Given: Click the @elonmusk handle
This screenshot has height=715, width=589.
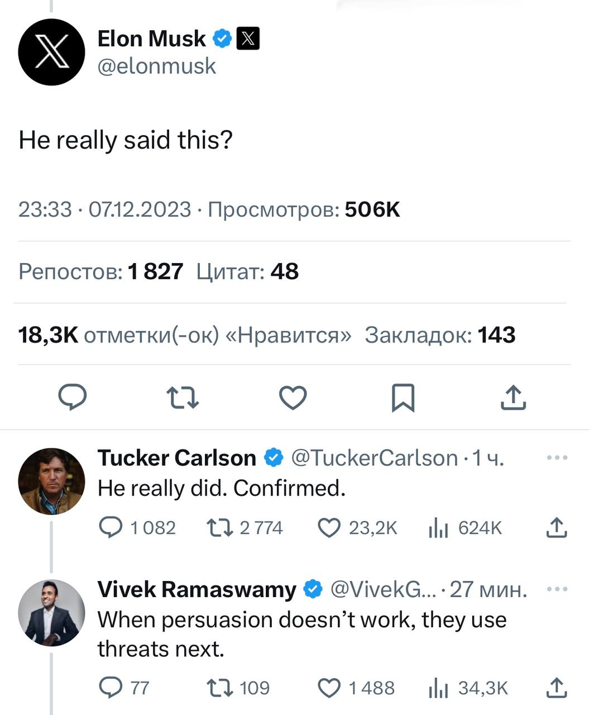Looking at the screenshot, I should tap(156, 66).
